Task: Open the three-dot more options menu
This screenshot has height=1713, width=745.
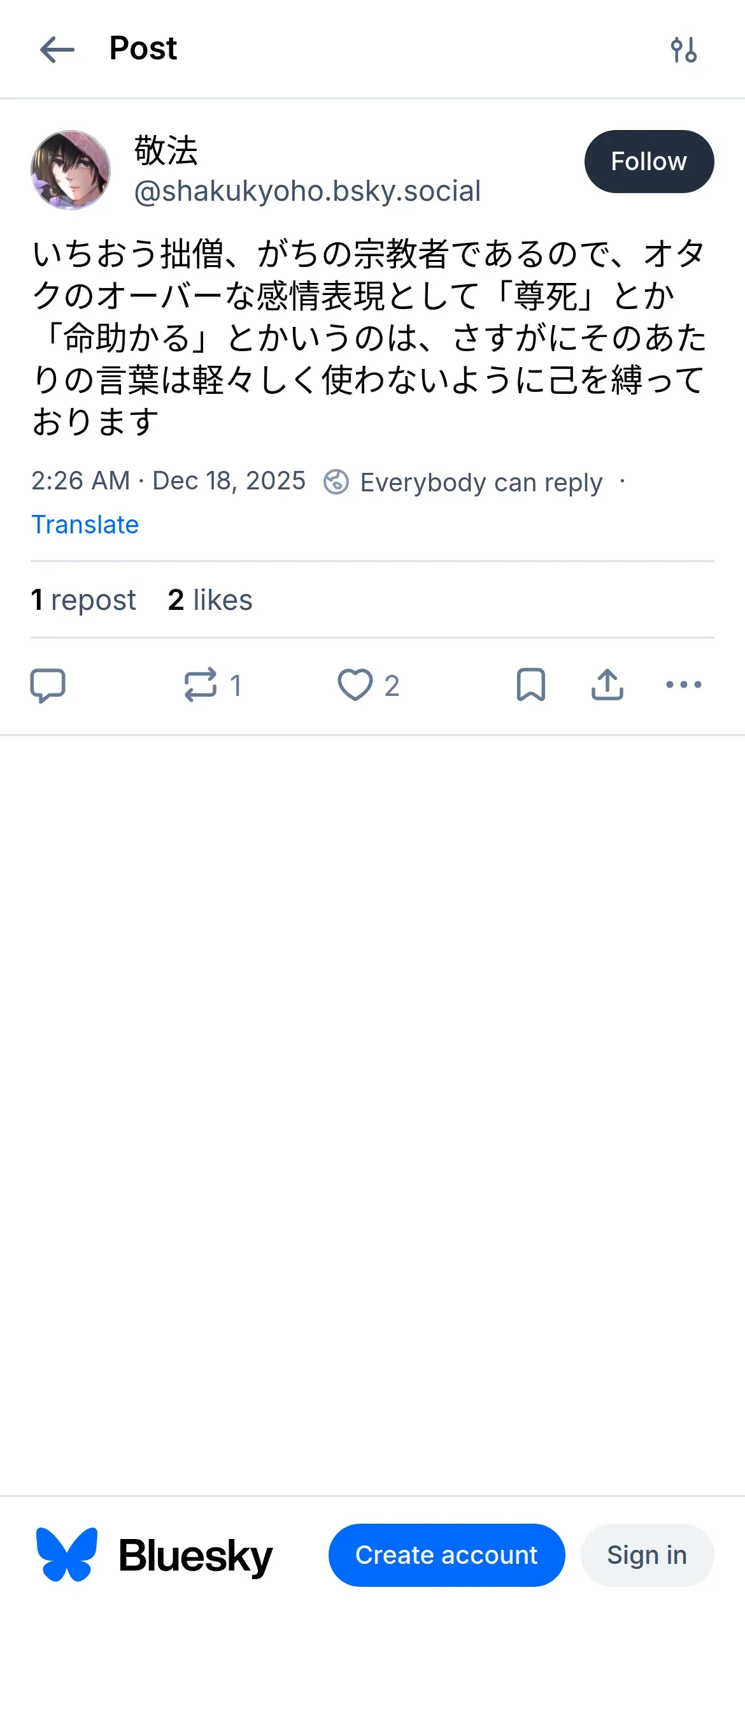Action: tap(683, 685)
